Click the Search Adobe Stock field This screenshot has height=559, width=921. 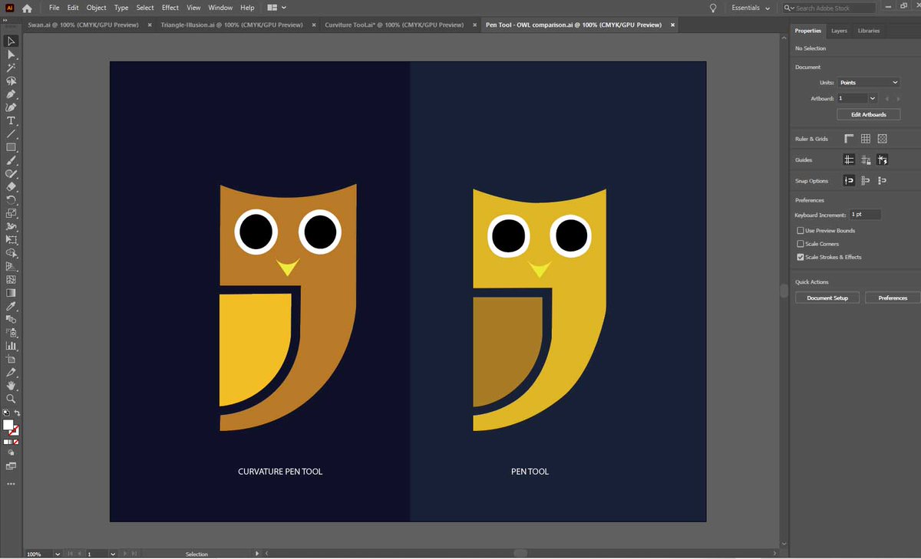pos(829,8)
